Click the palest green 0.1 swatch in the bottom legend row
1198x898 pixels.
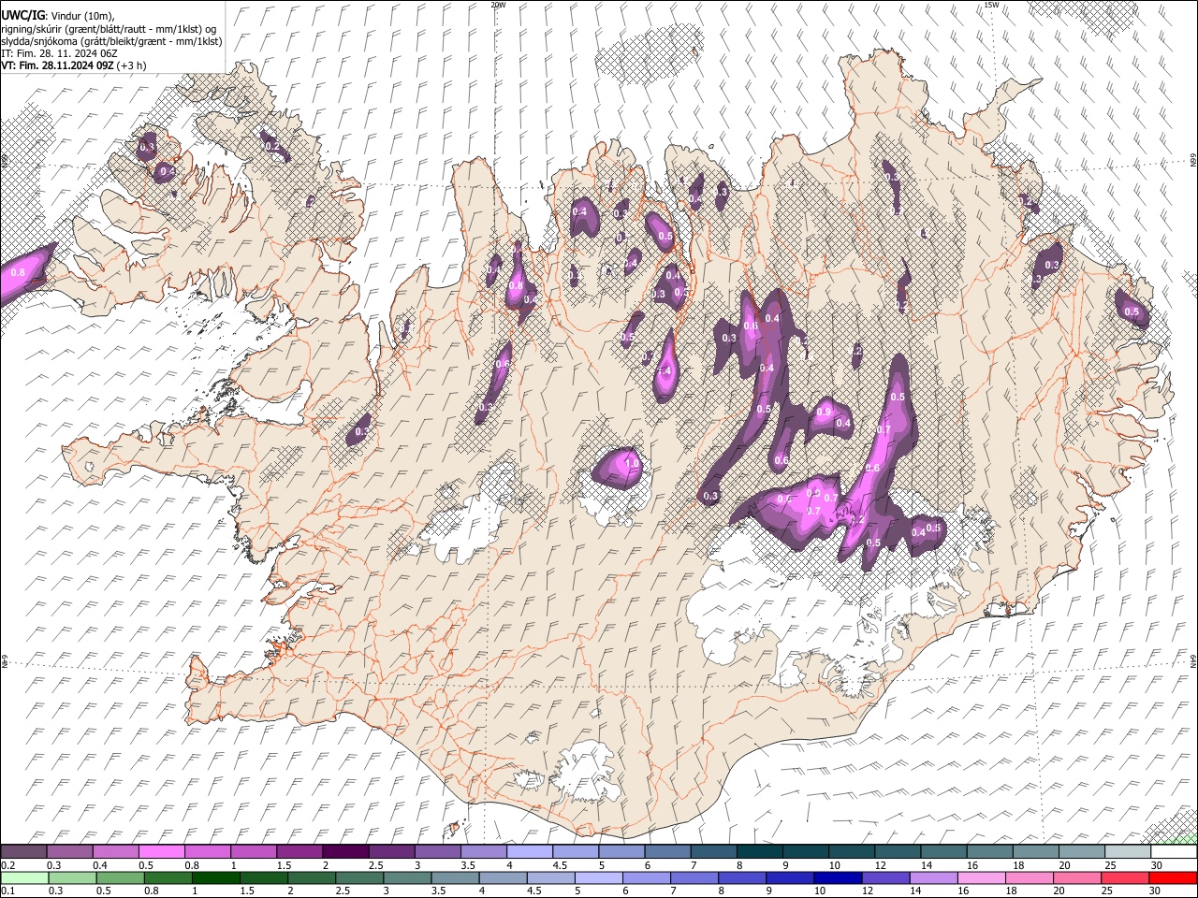(24, 877)
